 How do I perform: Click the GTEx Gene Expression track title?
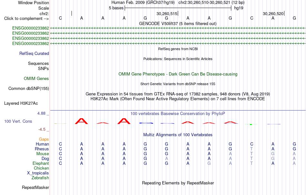coord(178,94)
